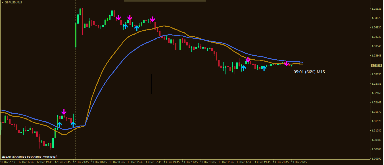Select the yellow horizontal line at chart top

click(165, 1)
